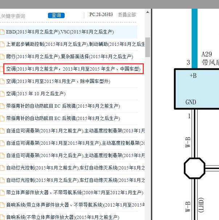Click the scrollbar up arrow in the list panel

[147, 12]
